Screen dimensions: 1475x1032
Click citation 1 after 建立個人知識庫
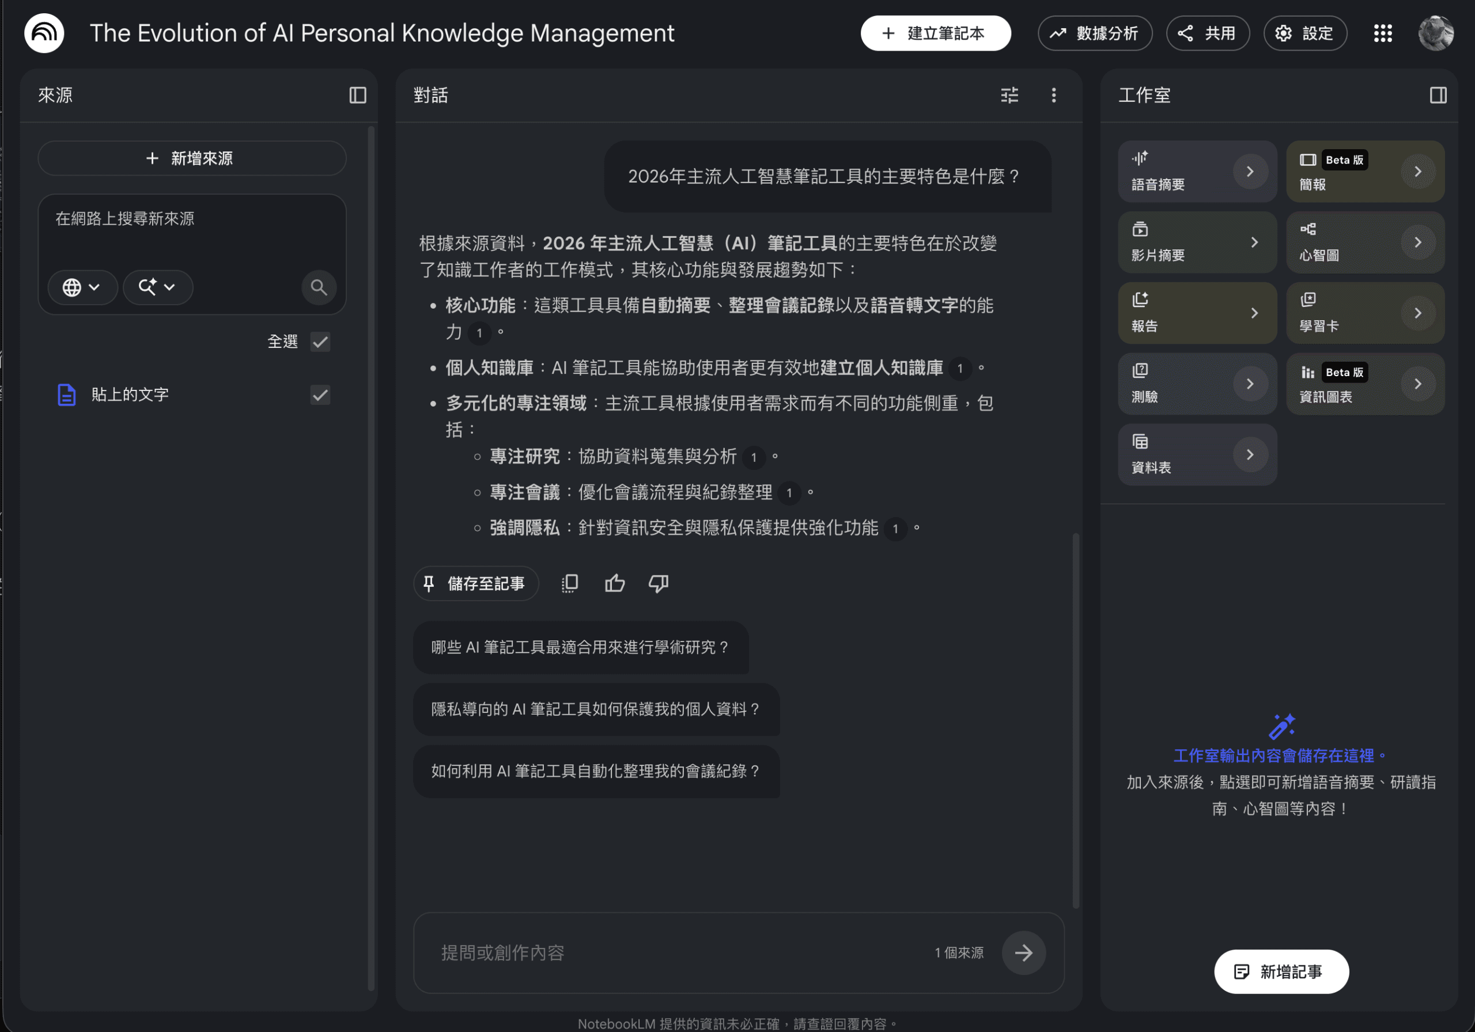960,369
